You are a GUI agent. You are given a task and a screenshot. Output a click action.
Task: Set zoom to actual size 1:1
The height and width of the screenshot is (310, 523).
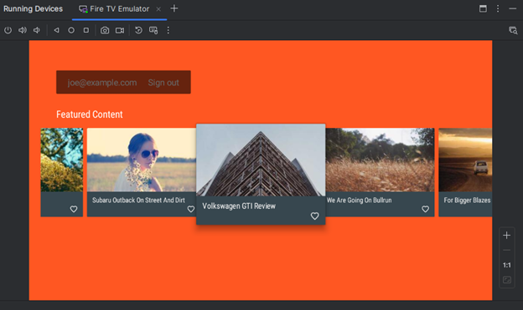[506, 265]
